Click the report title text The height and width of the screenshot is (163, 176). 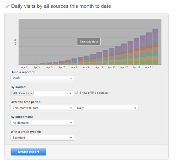coord(61,6)
